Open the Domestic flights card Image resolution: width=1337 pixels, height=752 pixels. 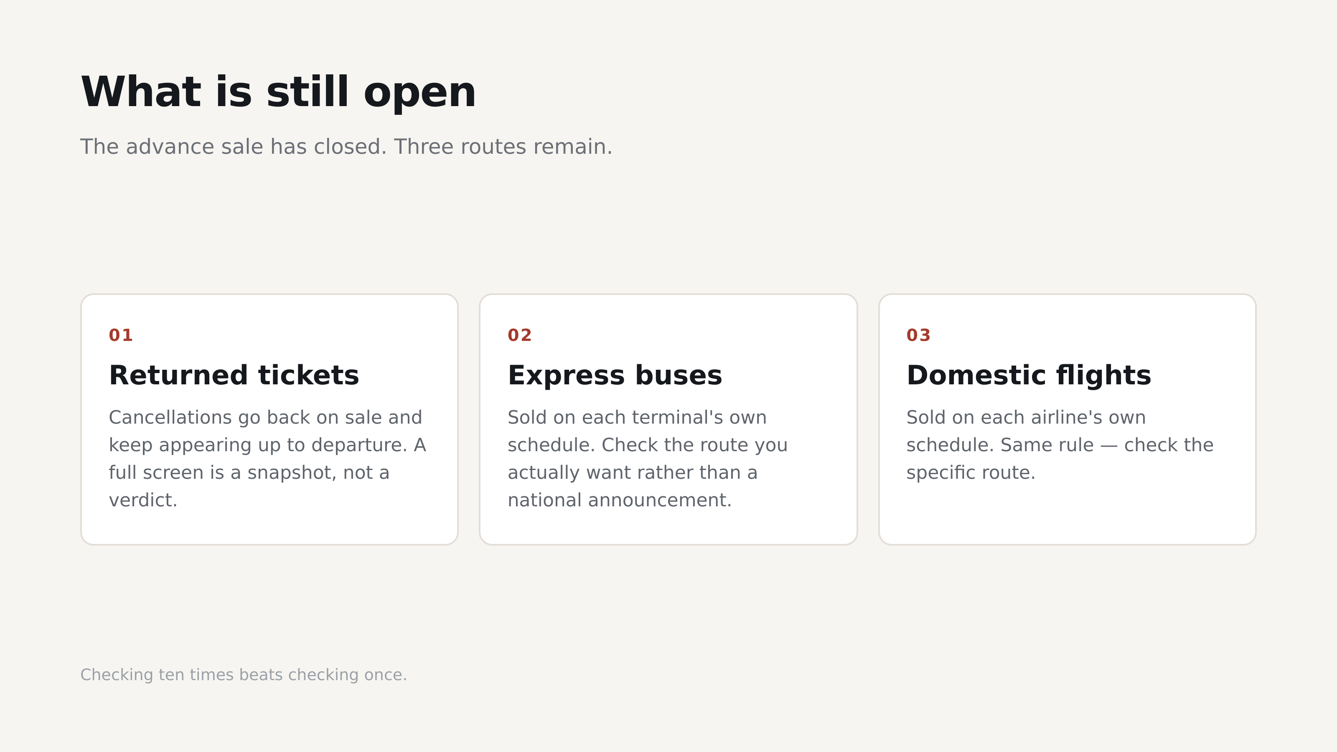[x=1067, y=419]
